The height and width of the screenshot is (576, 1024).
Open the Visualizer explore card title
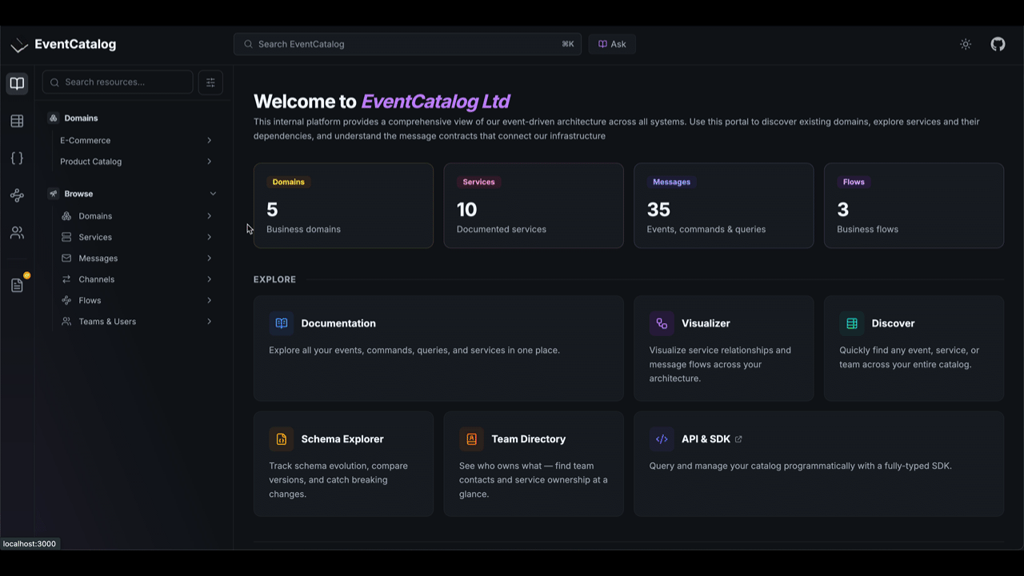pos(706,323)
